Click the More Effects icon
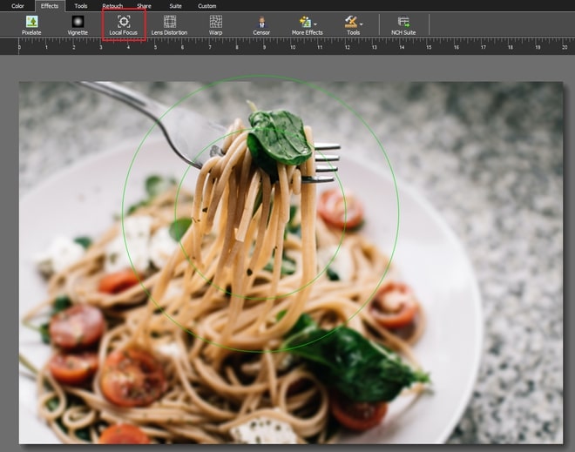 (305, 22)
